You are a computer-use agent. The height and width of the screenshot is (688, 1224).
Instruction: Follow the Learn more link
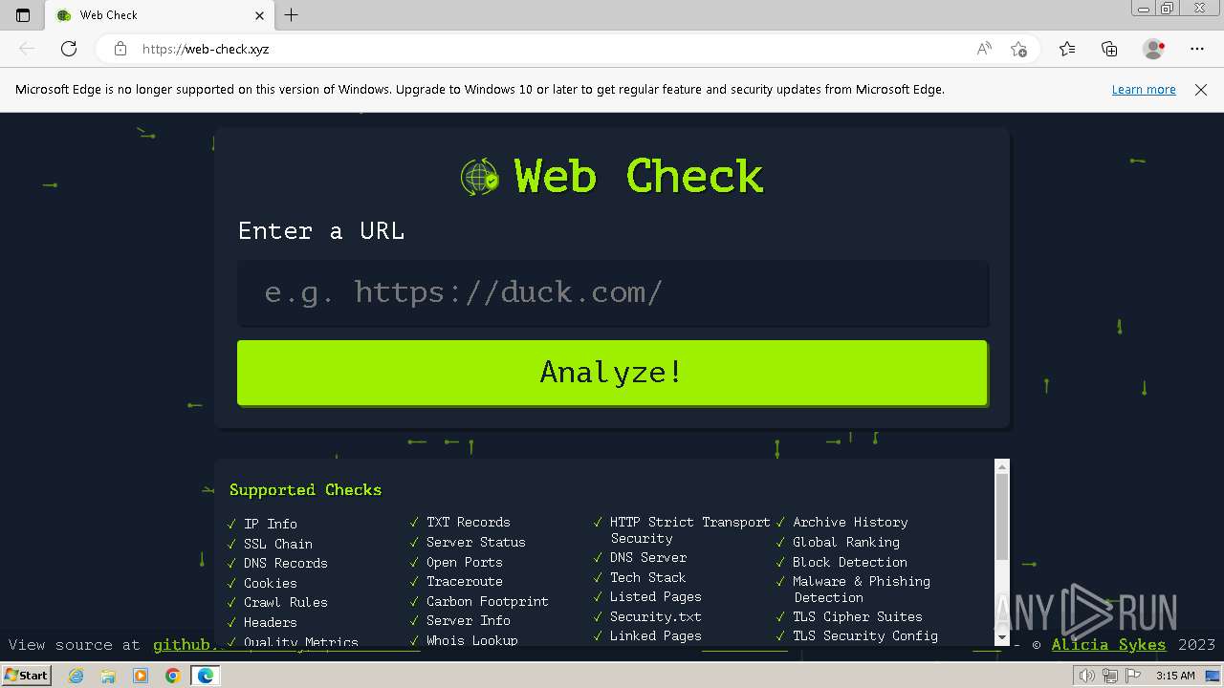click(x=1144, y=90)
